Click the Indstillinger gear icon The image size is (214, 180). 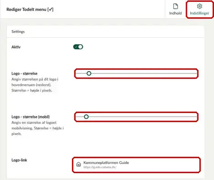199,6
